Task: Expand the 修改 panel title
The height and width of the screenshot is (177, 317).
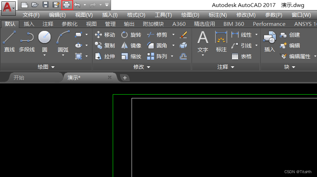Action: (x=142, y=67)
